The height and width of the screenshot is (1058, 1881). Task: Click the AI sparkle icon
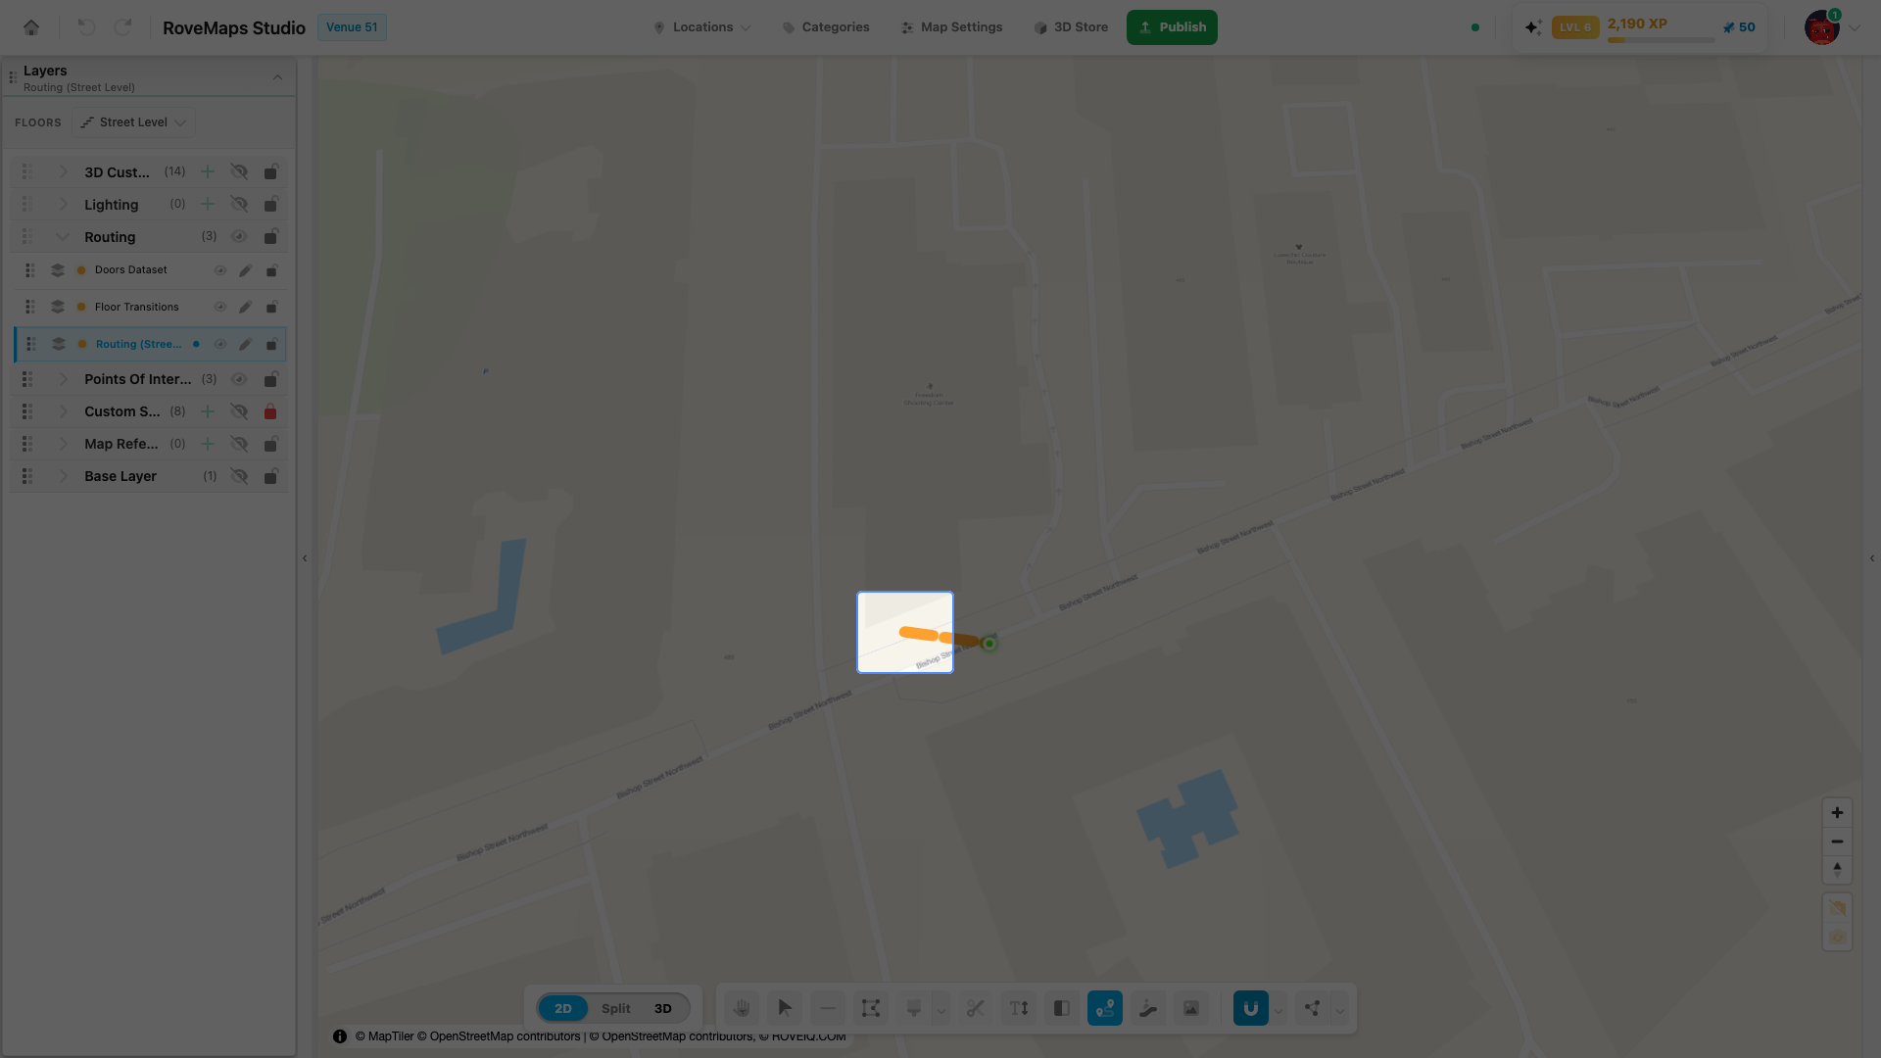tap(1533, 27)
